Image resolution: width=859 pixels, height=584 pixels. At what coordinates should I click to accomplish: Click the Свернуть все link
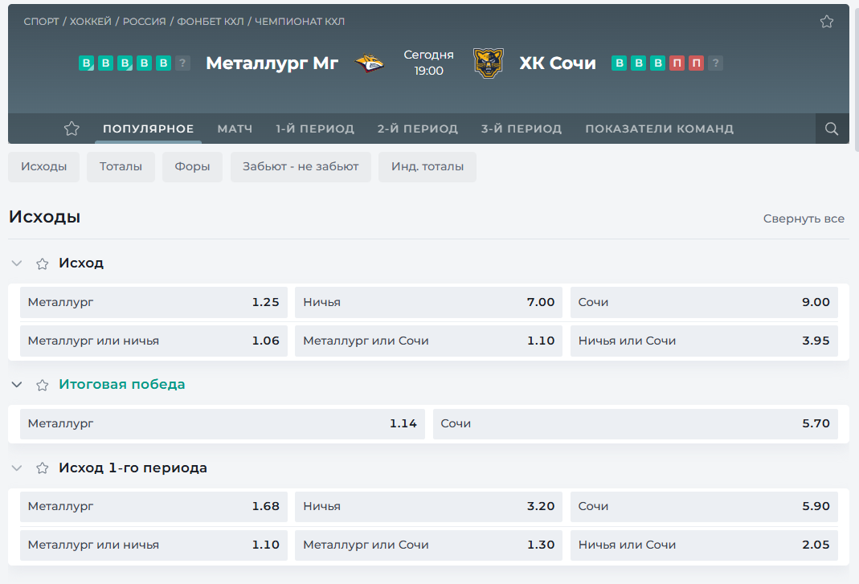[804, 218]
